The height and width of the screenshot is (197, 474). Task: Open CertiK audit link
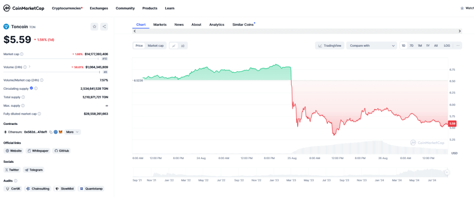12,189
